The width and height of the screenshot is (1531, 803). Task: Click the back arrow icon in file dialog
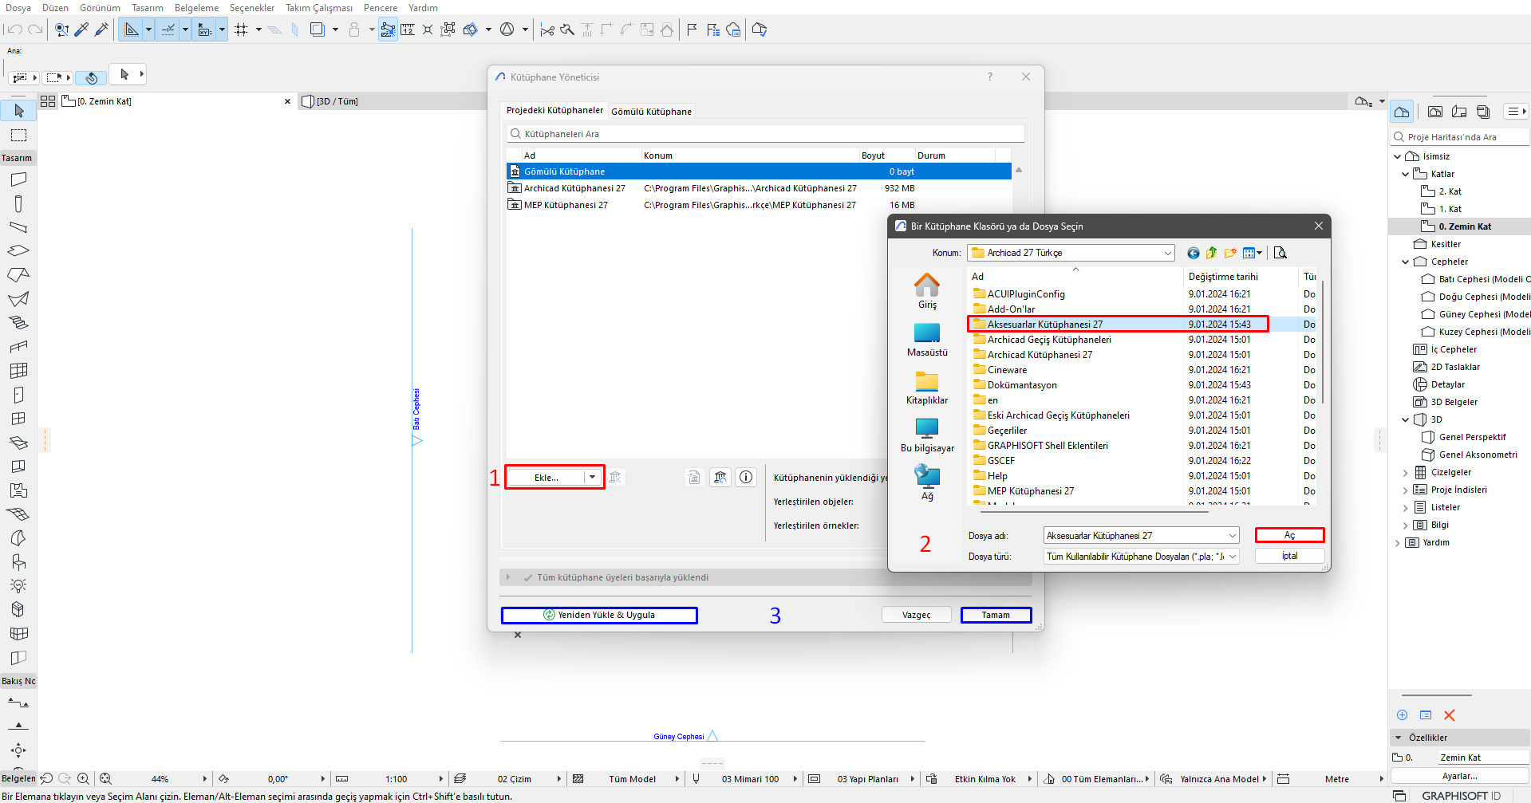click(1193, 253)
